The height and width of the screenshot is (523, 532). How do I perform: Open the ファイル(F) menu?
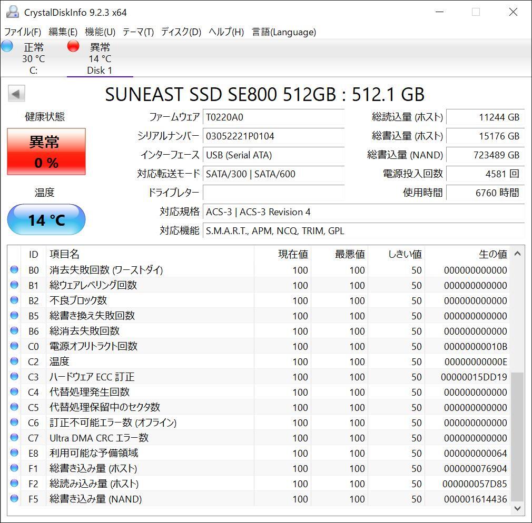pos(23,32)
